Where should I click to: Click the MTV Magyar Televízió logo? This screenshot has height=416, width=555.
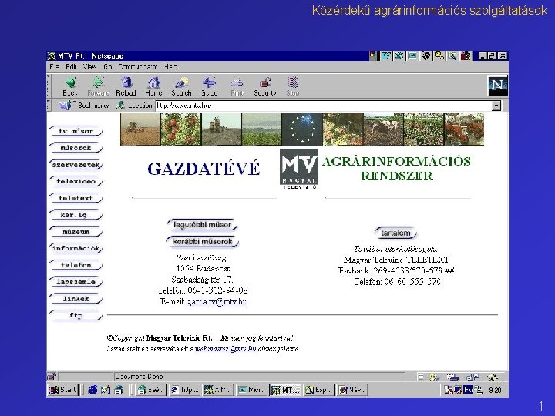click(299, 169)
